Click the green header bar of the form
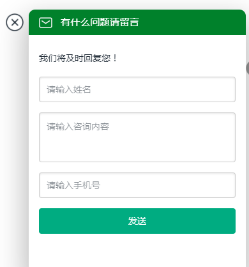This screenshot has width=249, height=267. click(x=137, y=22)
